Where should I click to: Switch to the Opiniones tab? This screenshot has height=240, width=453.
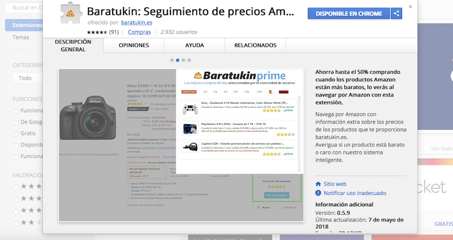click(134, 45)
